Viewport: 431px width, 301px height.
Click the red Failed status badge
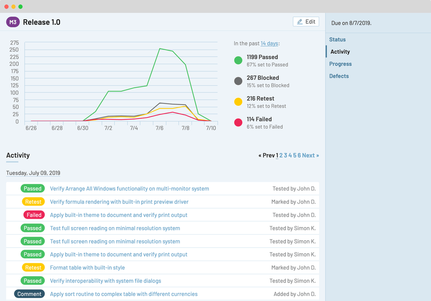point(34,215)
